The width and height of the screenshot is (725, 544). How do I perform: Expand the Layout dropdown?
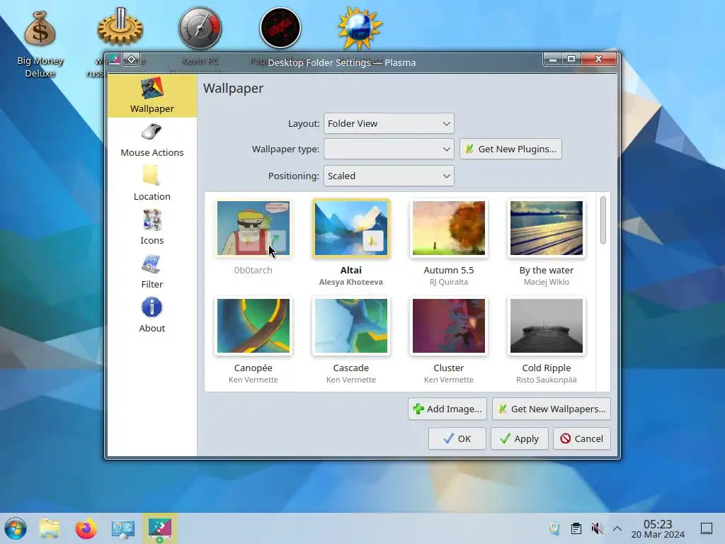pos(389,123)
